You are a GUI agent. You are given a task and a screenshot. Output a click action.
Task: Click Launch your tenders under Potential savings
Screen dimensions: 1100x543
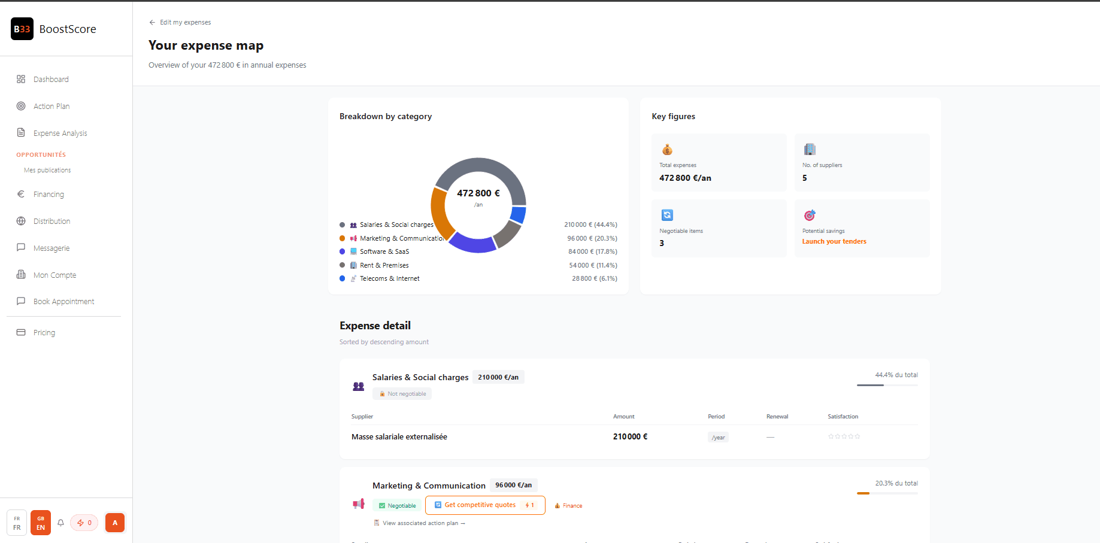(834, 241)
